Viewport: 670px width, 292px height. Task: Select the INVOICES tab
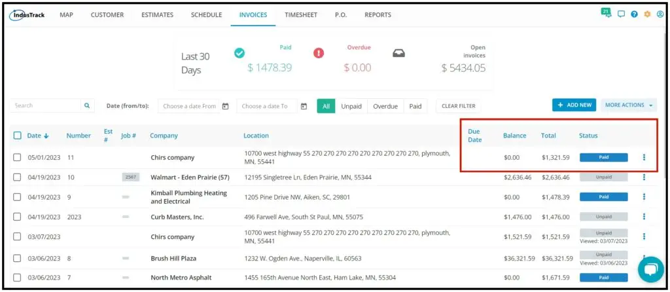253,15
